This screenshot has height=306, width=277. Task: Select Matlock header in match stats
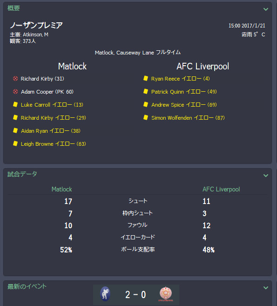click(x=61, y=189)
